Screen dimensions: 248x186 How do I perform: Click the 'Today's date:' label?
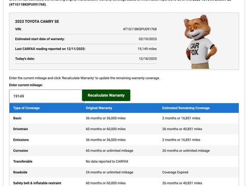pyautogui.click(x=25, y=58)
